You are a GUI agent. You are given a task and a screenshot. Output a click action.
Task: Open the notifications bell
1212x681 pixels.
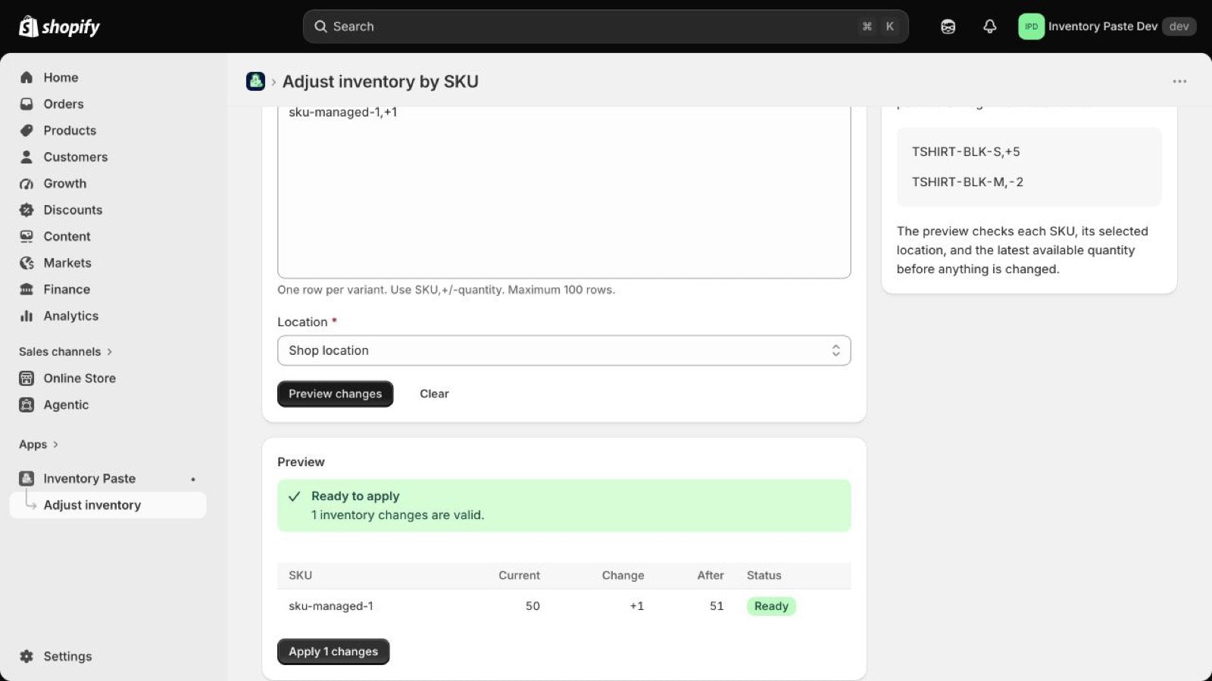(989, 26)
